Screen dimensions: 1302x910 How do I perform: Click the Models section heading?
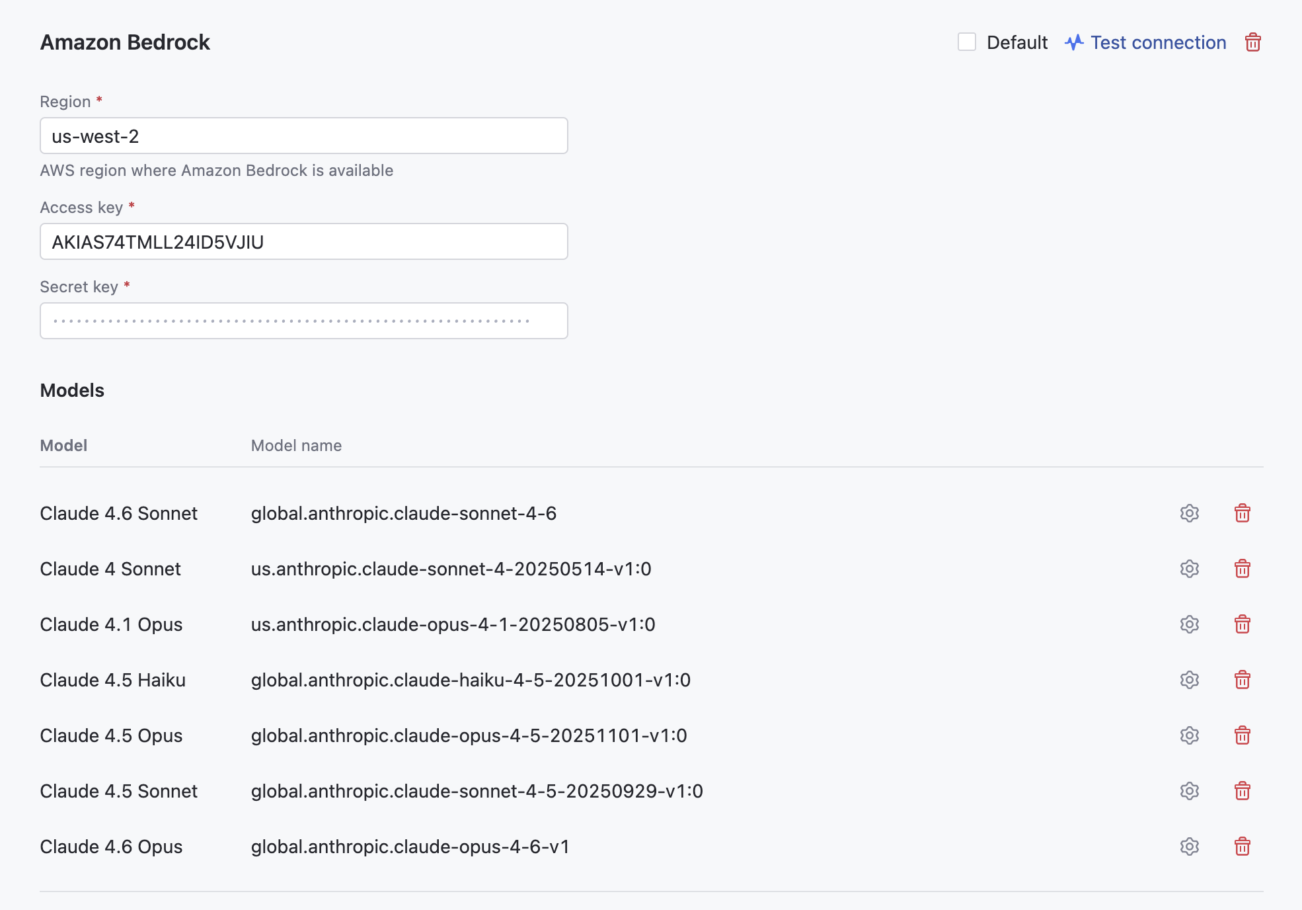pos(72,390)
